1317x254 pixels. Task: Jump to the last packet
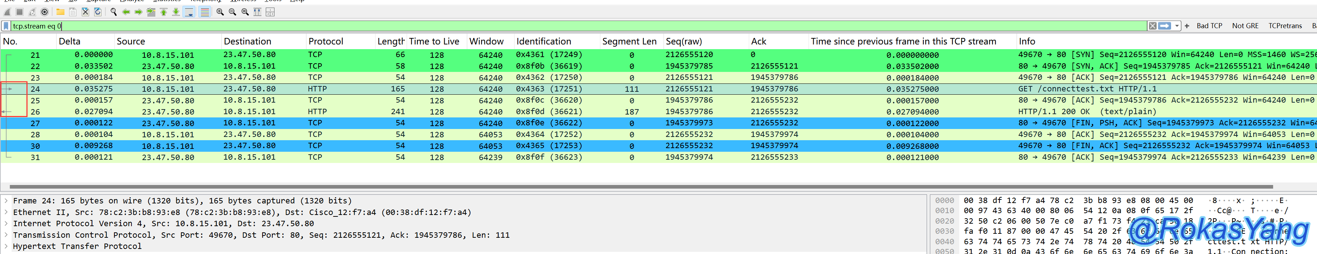pos(176,12)
